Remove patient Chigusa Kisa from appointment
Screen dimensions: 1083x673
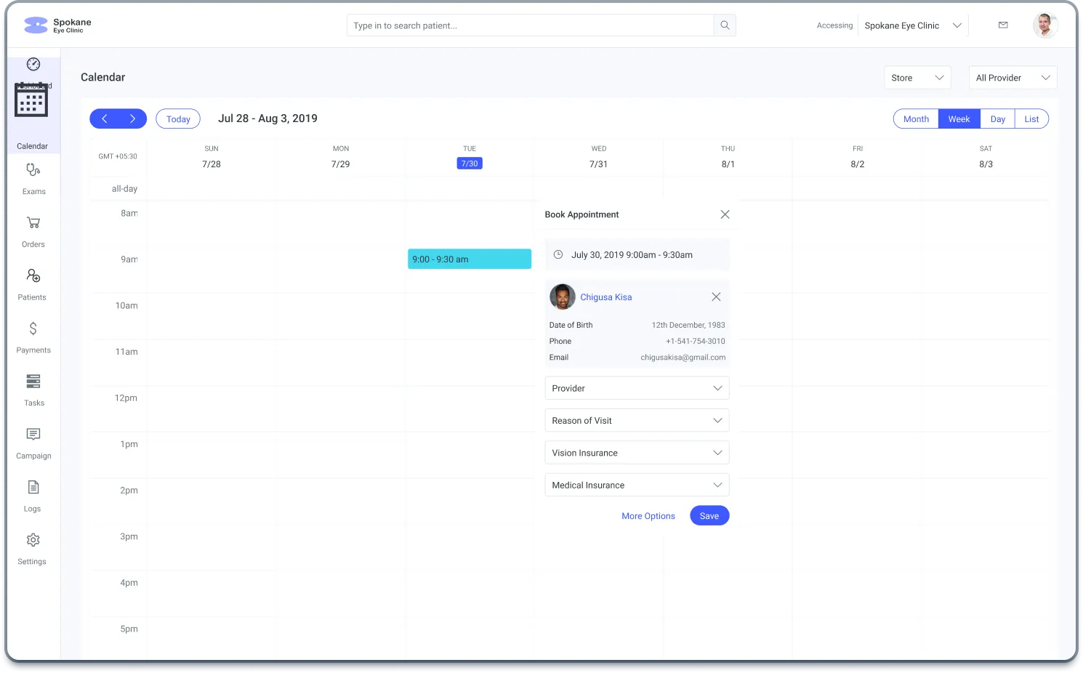tap(716, 297)
